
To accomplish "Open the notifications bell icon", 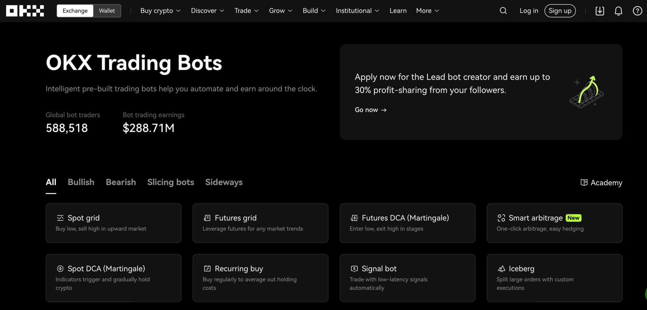I will tap(618, 11).
